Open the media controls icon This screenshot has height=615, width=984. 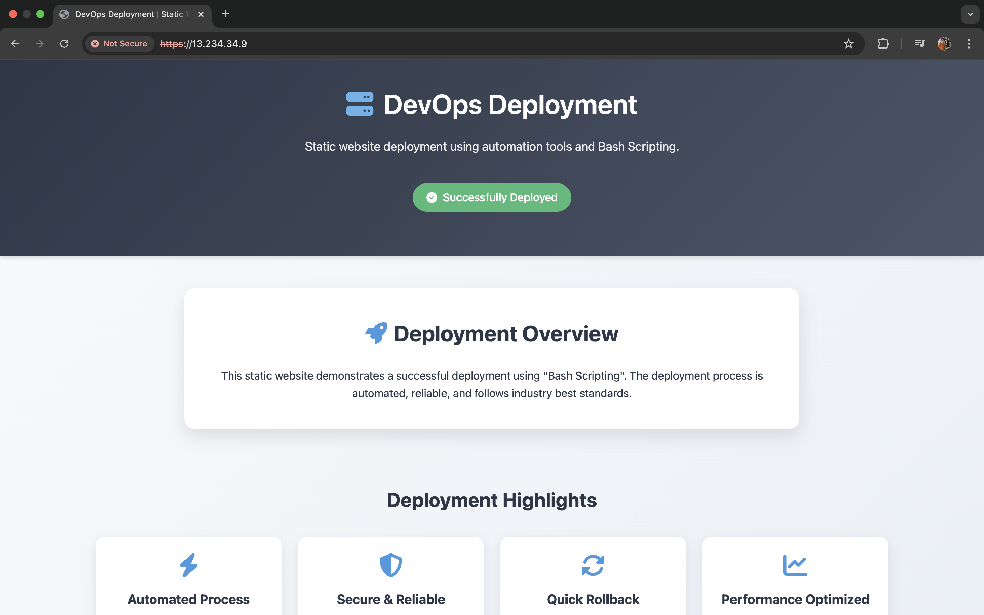919,43
